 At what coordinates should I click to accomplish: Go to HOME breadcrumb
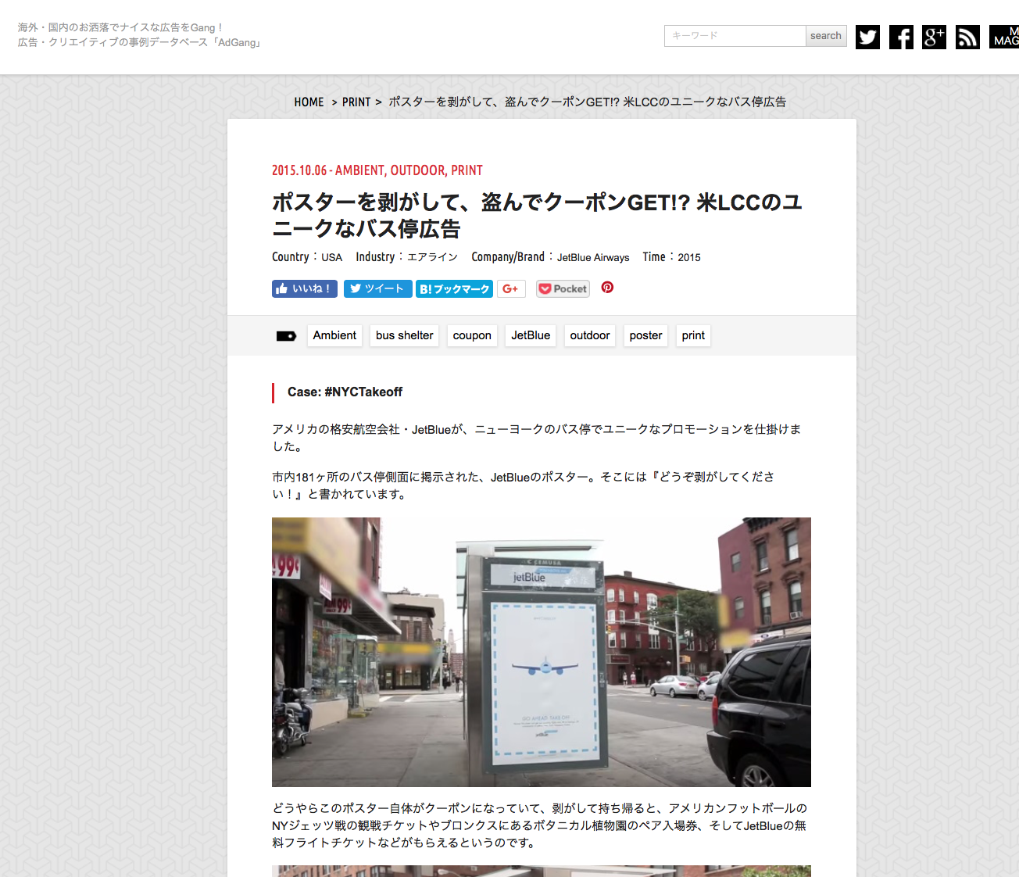point(309,102)
